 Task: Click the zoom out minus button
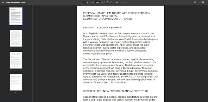[93, 2]
